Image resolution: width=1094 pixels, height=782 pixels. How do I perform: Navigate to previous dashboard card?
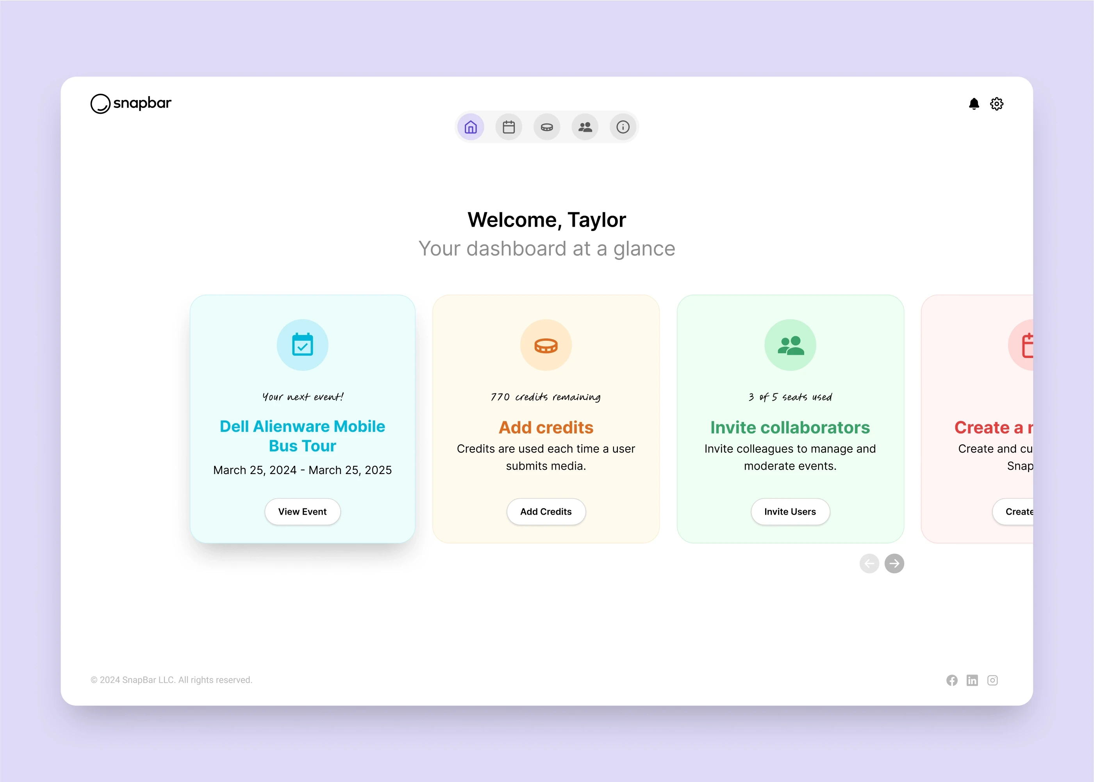(x=869, y=564)
